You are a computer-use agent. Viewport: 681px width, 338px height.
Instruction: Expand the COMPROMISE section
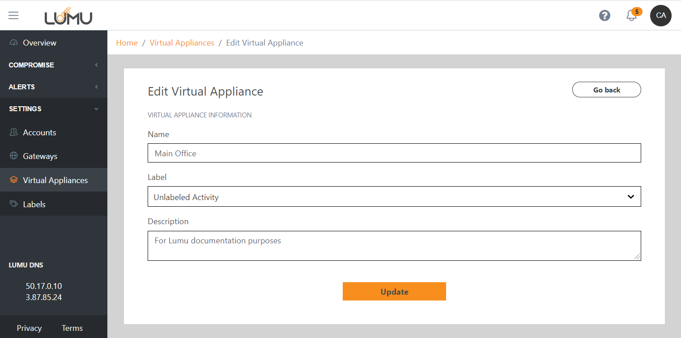(x=54, y=65)
